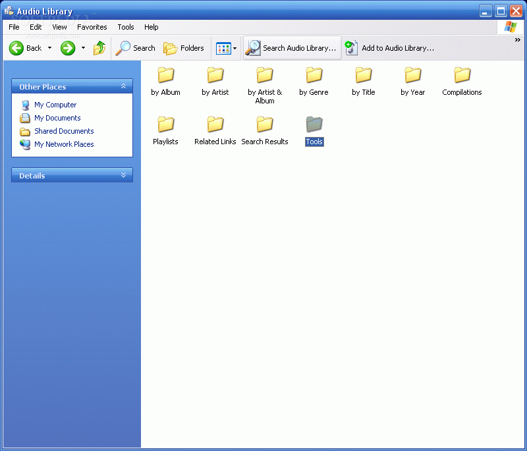527x451 pixels.
Task: Click the green Forward arrow button
Action: click(68, 48)
